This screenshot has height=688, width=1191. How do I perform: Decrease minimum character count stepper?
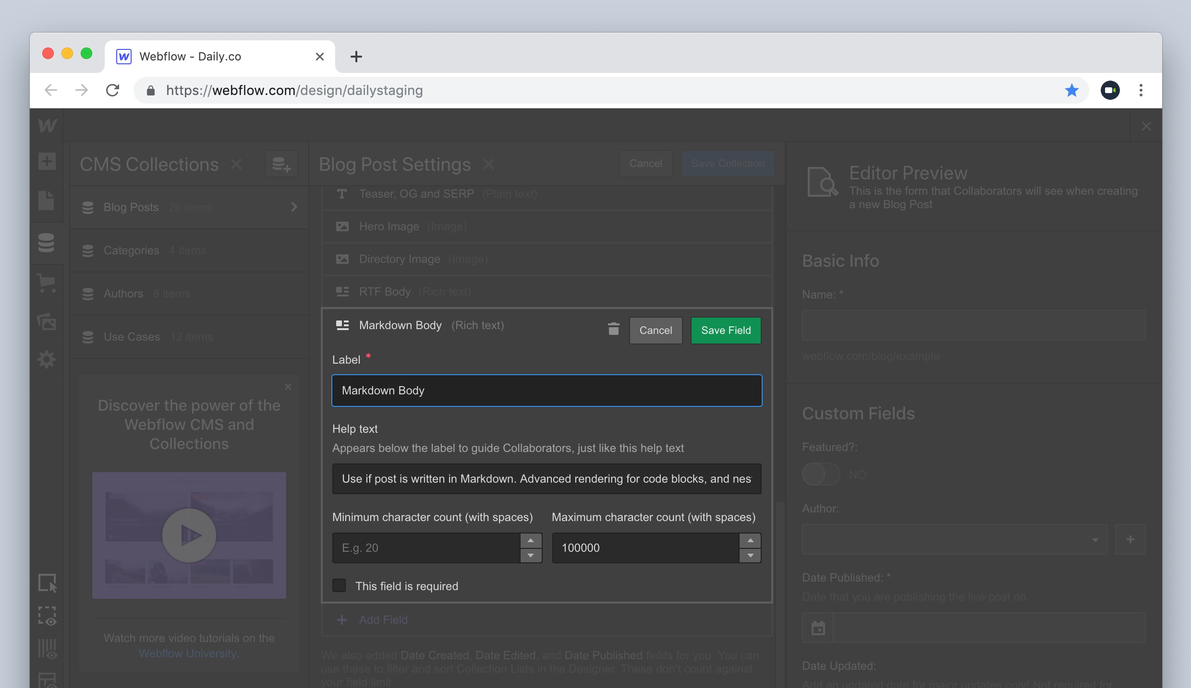point(531,555)
